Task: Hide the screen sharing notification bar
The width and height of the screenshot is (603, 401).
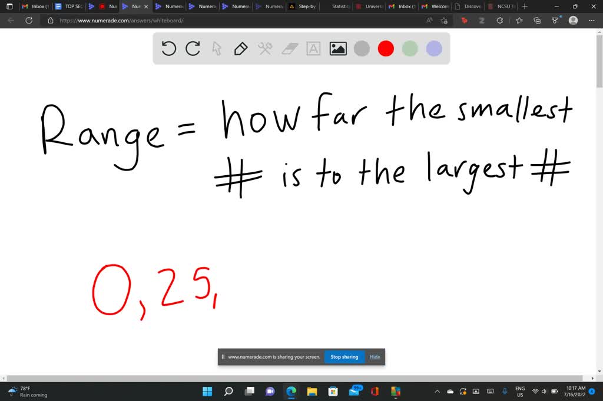Action: pyautogui.click(x=375, y=356)
